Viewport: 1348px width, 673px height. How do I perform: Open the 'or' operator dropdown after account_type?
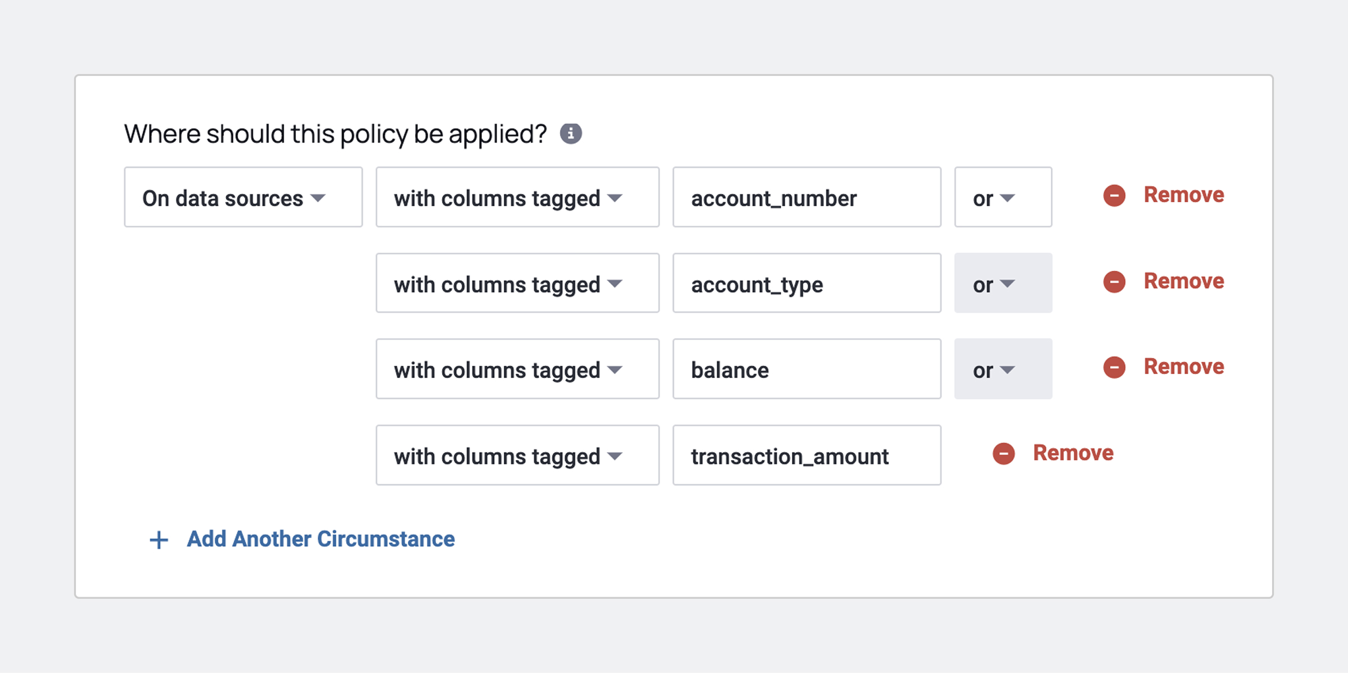(1003, 283)
